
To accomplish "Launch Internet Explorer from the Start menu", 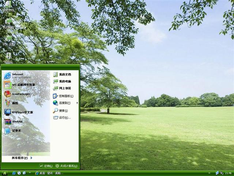I will tap(18, 76).
